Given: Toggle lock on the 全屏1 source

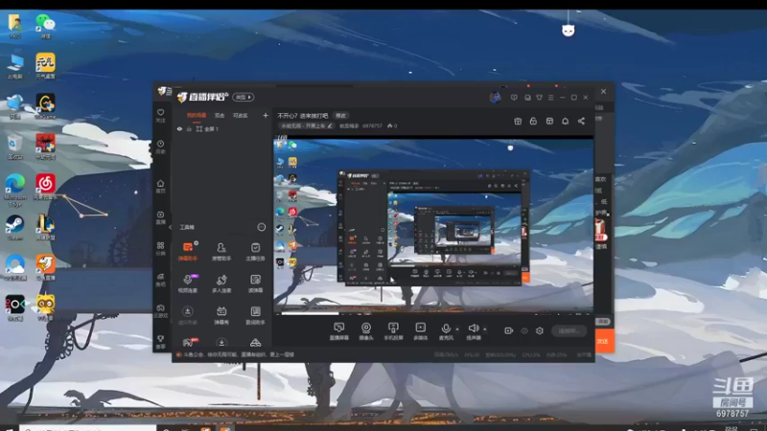Looking at the screenshot, I should tap(189, 128).
